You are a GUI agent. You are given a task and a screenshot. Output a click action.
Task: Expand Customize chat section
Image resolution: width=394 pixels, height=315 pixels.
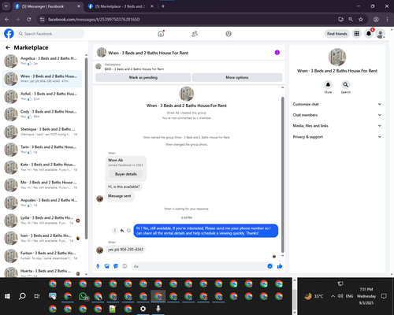tap(337, 104)
